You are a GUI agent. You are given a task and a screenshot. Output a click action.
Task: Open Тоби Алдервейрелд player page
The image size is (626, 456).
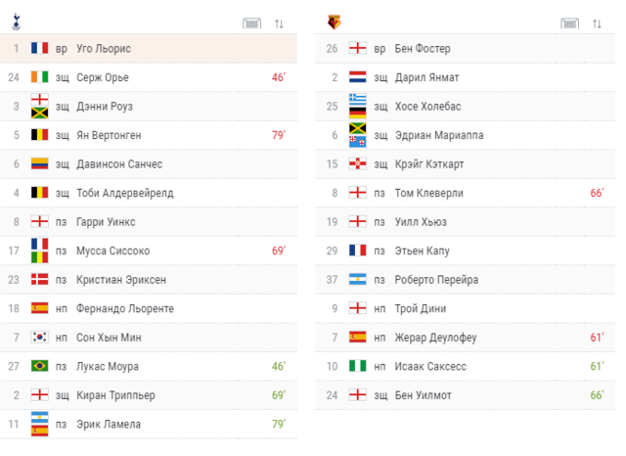(124, 193)
